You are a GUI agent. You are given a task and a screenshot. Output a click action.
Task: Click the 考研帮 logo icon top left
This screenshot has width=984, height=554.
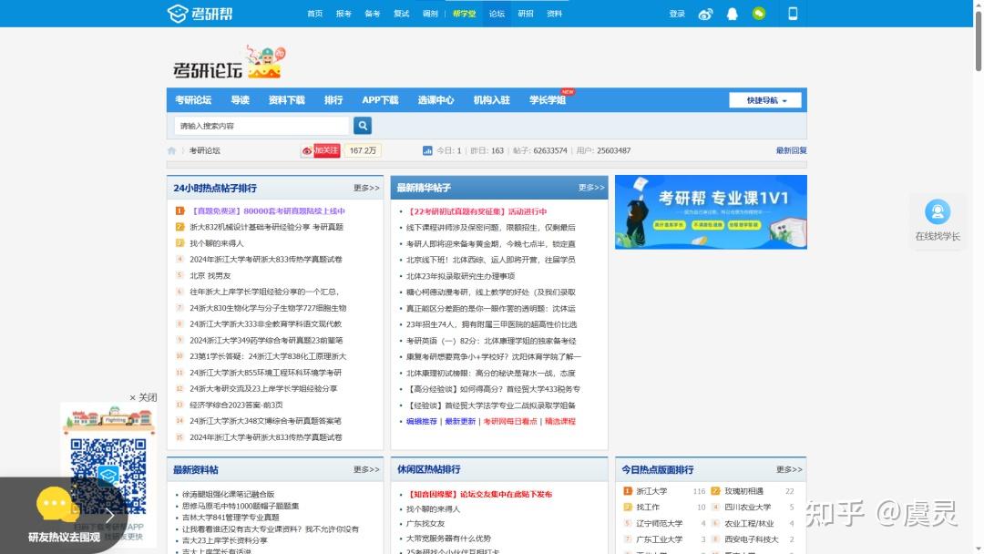tap(177, 13)
